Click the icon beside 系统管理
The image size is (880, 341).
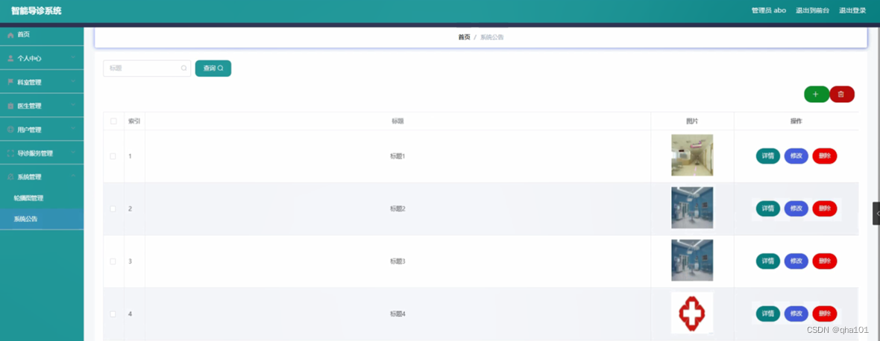click(x=10, y=177)
